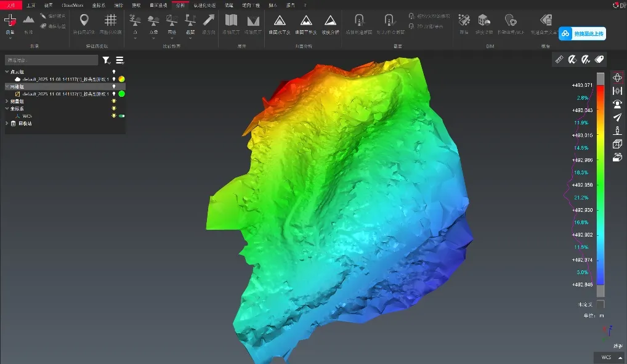Viewport: 627px width, 364px height.
Task: Click the small tag label icon
Action: coord(43,26)
